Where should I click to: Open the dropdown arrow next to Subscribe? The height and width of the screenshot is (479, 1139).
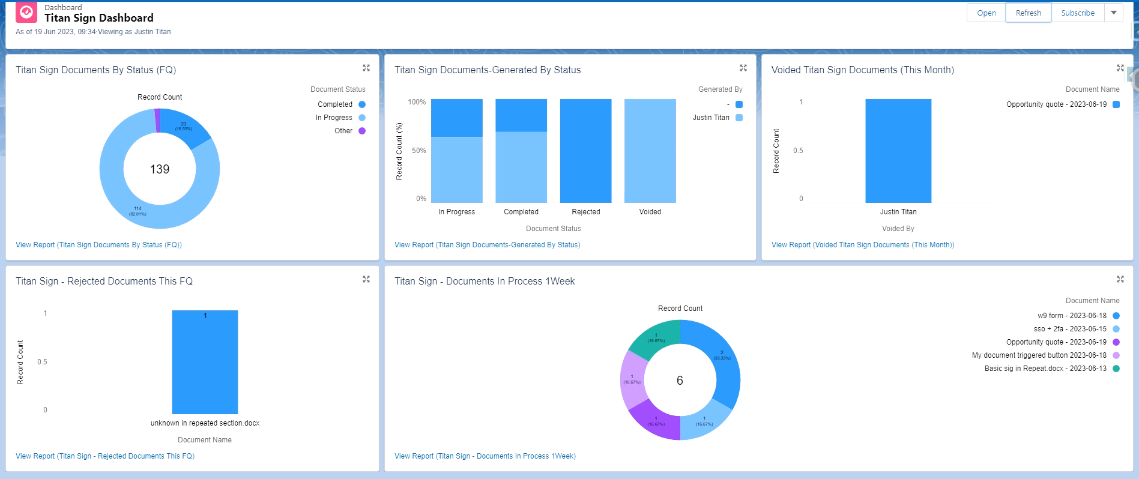(x=1114, y=13)
